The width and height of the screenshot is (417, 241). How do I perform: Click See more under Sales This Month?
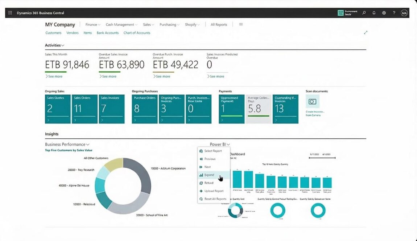click(x=54, y=77)
